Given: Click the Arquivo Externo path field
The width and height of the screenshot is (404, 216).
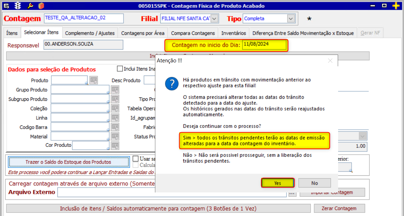Looking at the screenshot, I should (x=172, y=192).
